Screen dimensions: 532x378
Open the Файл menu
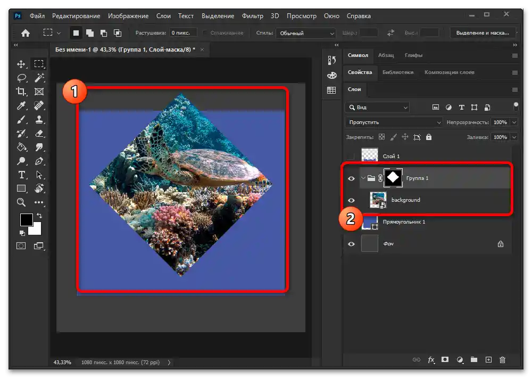37,16
